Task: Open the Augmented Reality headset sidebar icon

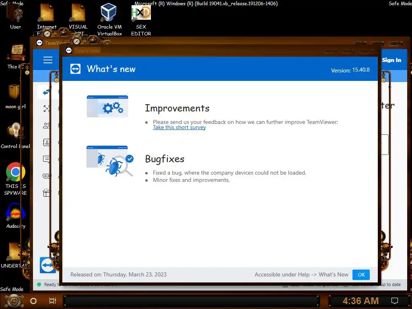Action: [46, 176]
